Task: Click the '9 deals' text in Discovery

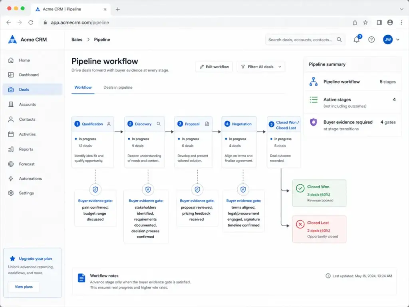Action: coord(138,146)
